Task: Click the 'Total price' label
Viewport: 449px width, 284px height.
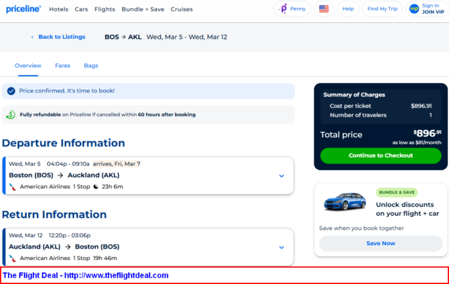Action: pos(341,135)
